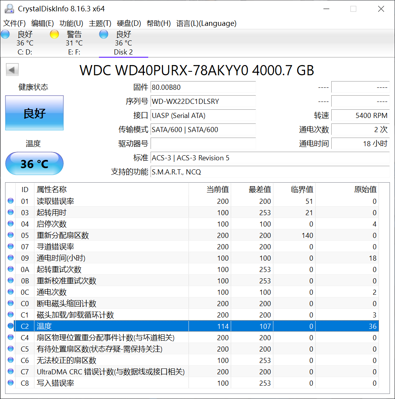Viewport: 395px width, 399px height.
Task: Click the previous disk arrow button
Action: click(x=12, y=70)
